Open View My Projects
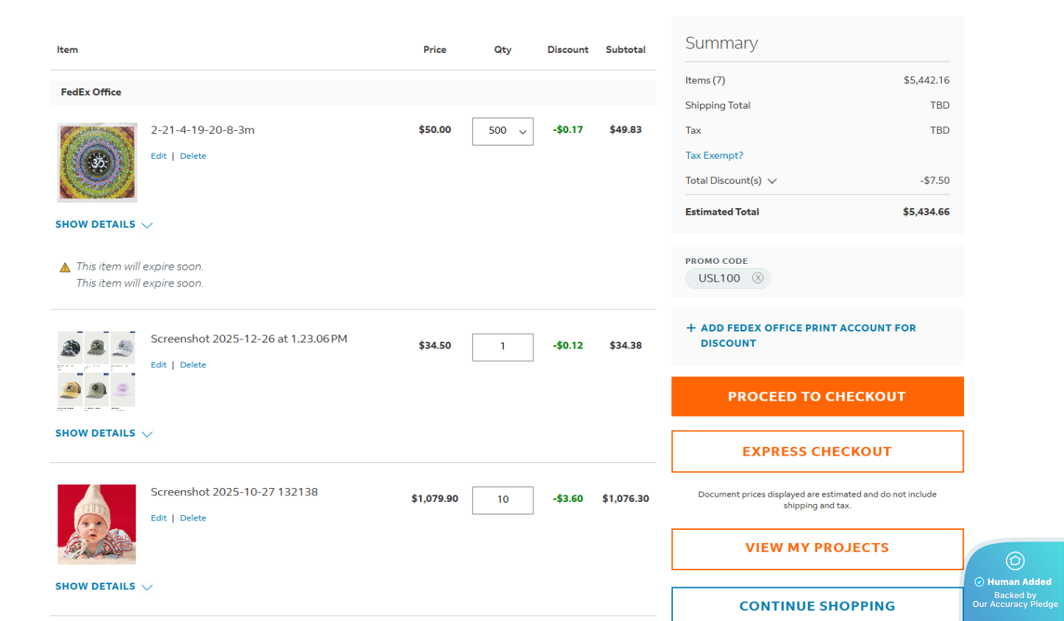The height and width of the screenshot is (621, 1064). [817, 548]
